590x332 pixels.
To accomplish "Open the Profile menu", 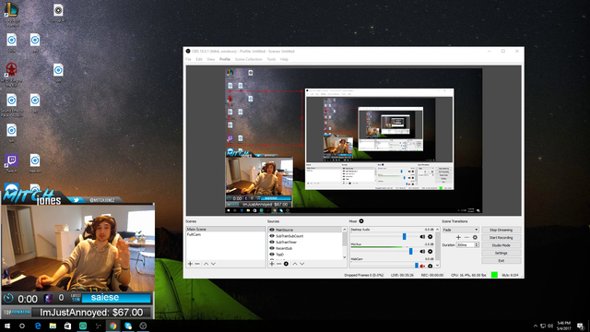I will coord(225,59).
